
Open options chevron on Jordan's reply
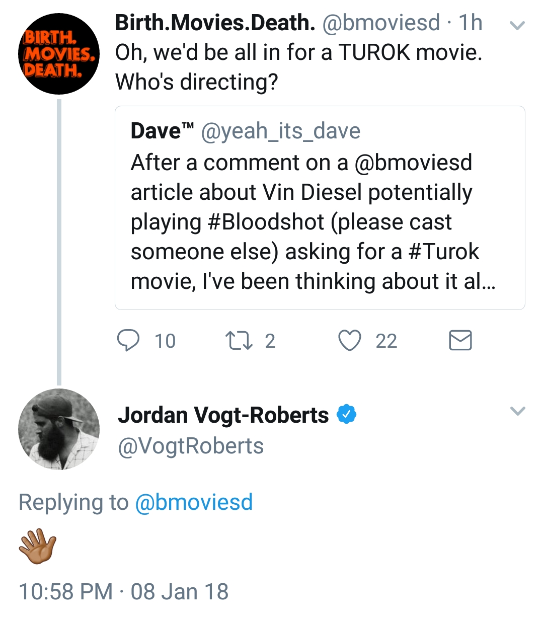pyautogui.click(x=517, y=411)
